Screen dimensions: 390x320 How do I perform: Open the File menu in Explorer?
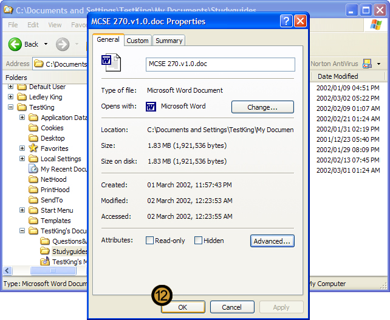13,25
